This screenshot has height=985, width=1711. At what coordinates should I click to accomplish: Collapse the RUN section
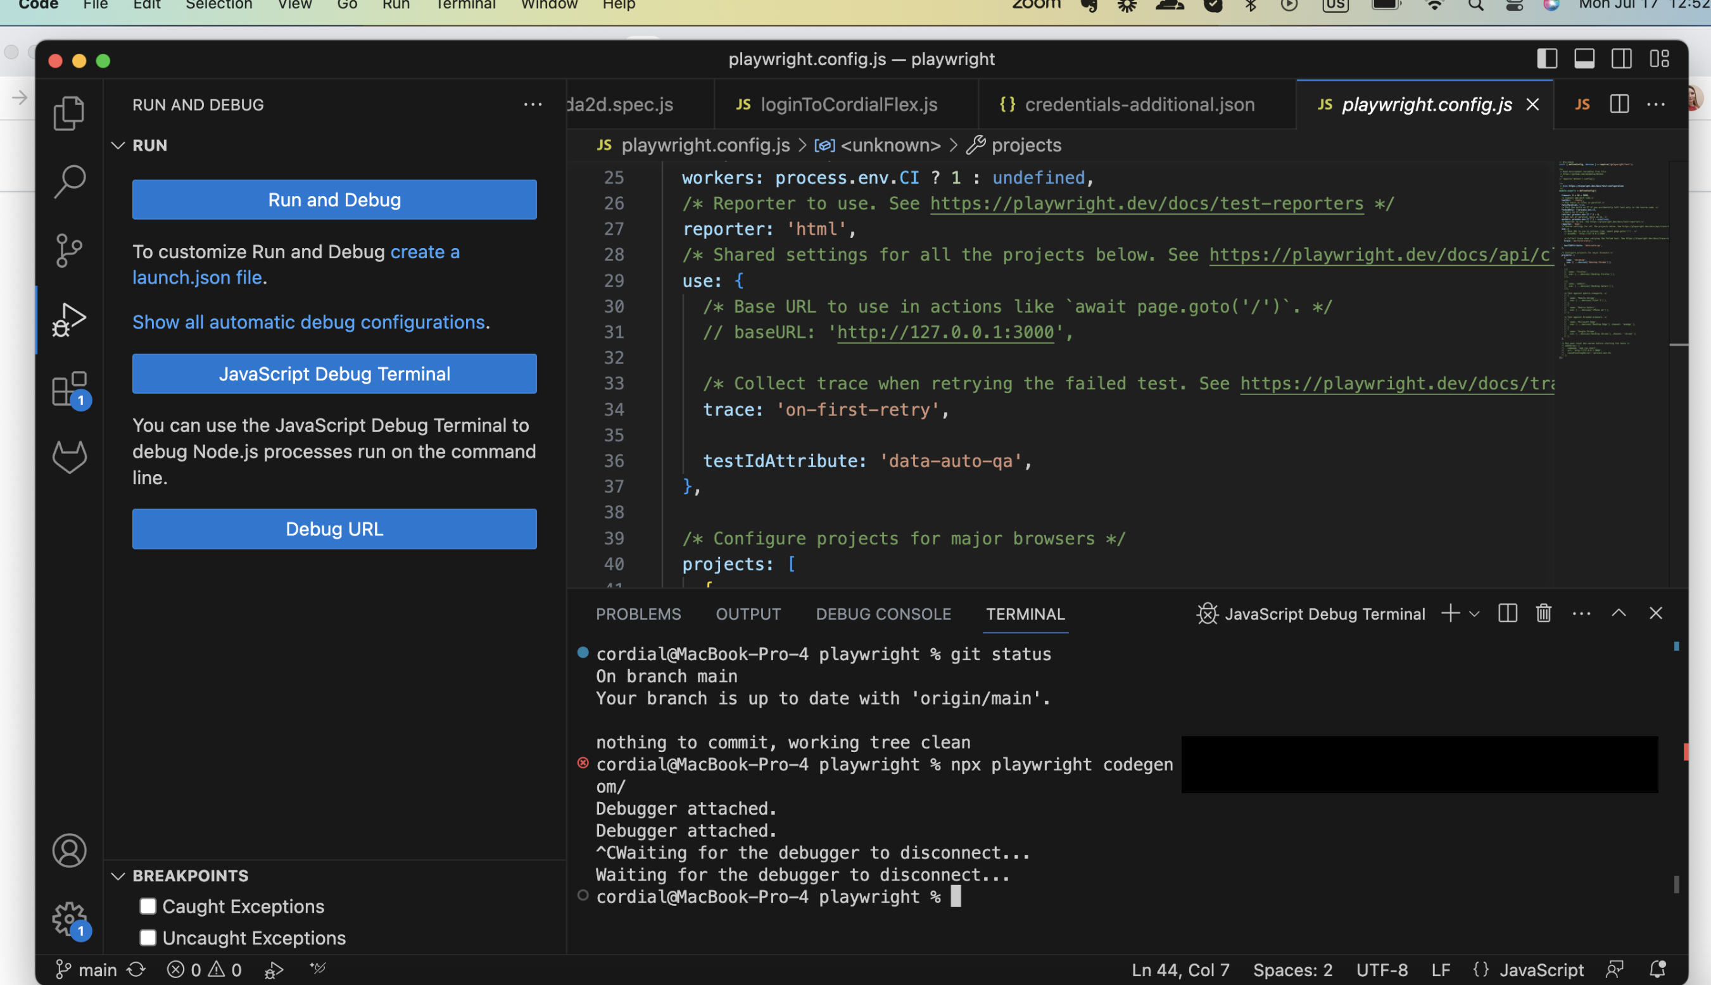tap(118, 145)
